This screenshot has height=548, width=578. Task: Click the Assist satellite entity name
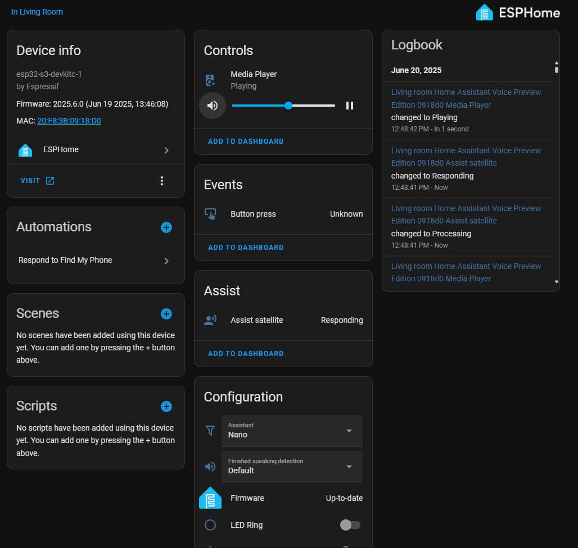[257, 320]
